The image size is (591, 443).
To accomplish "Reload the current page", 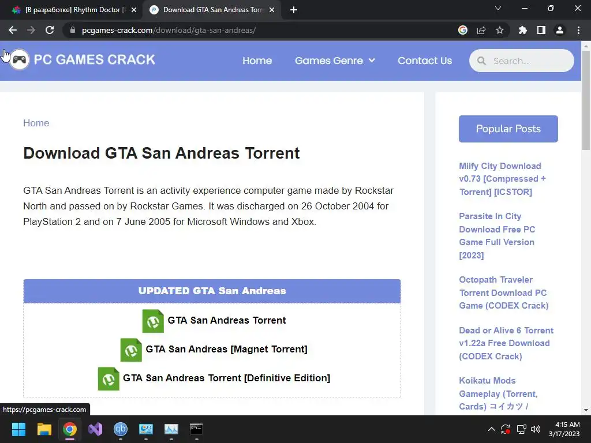I will (x=50, y=30).
